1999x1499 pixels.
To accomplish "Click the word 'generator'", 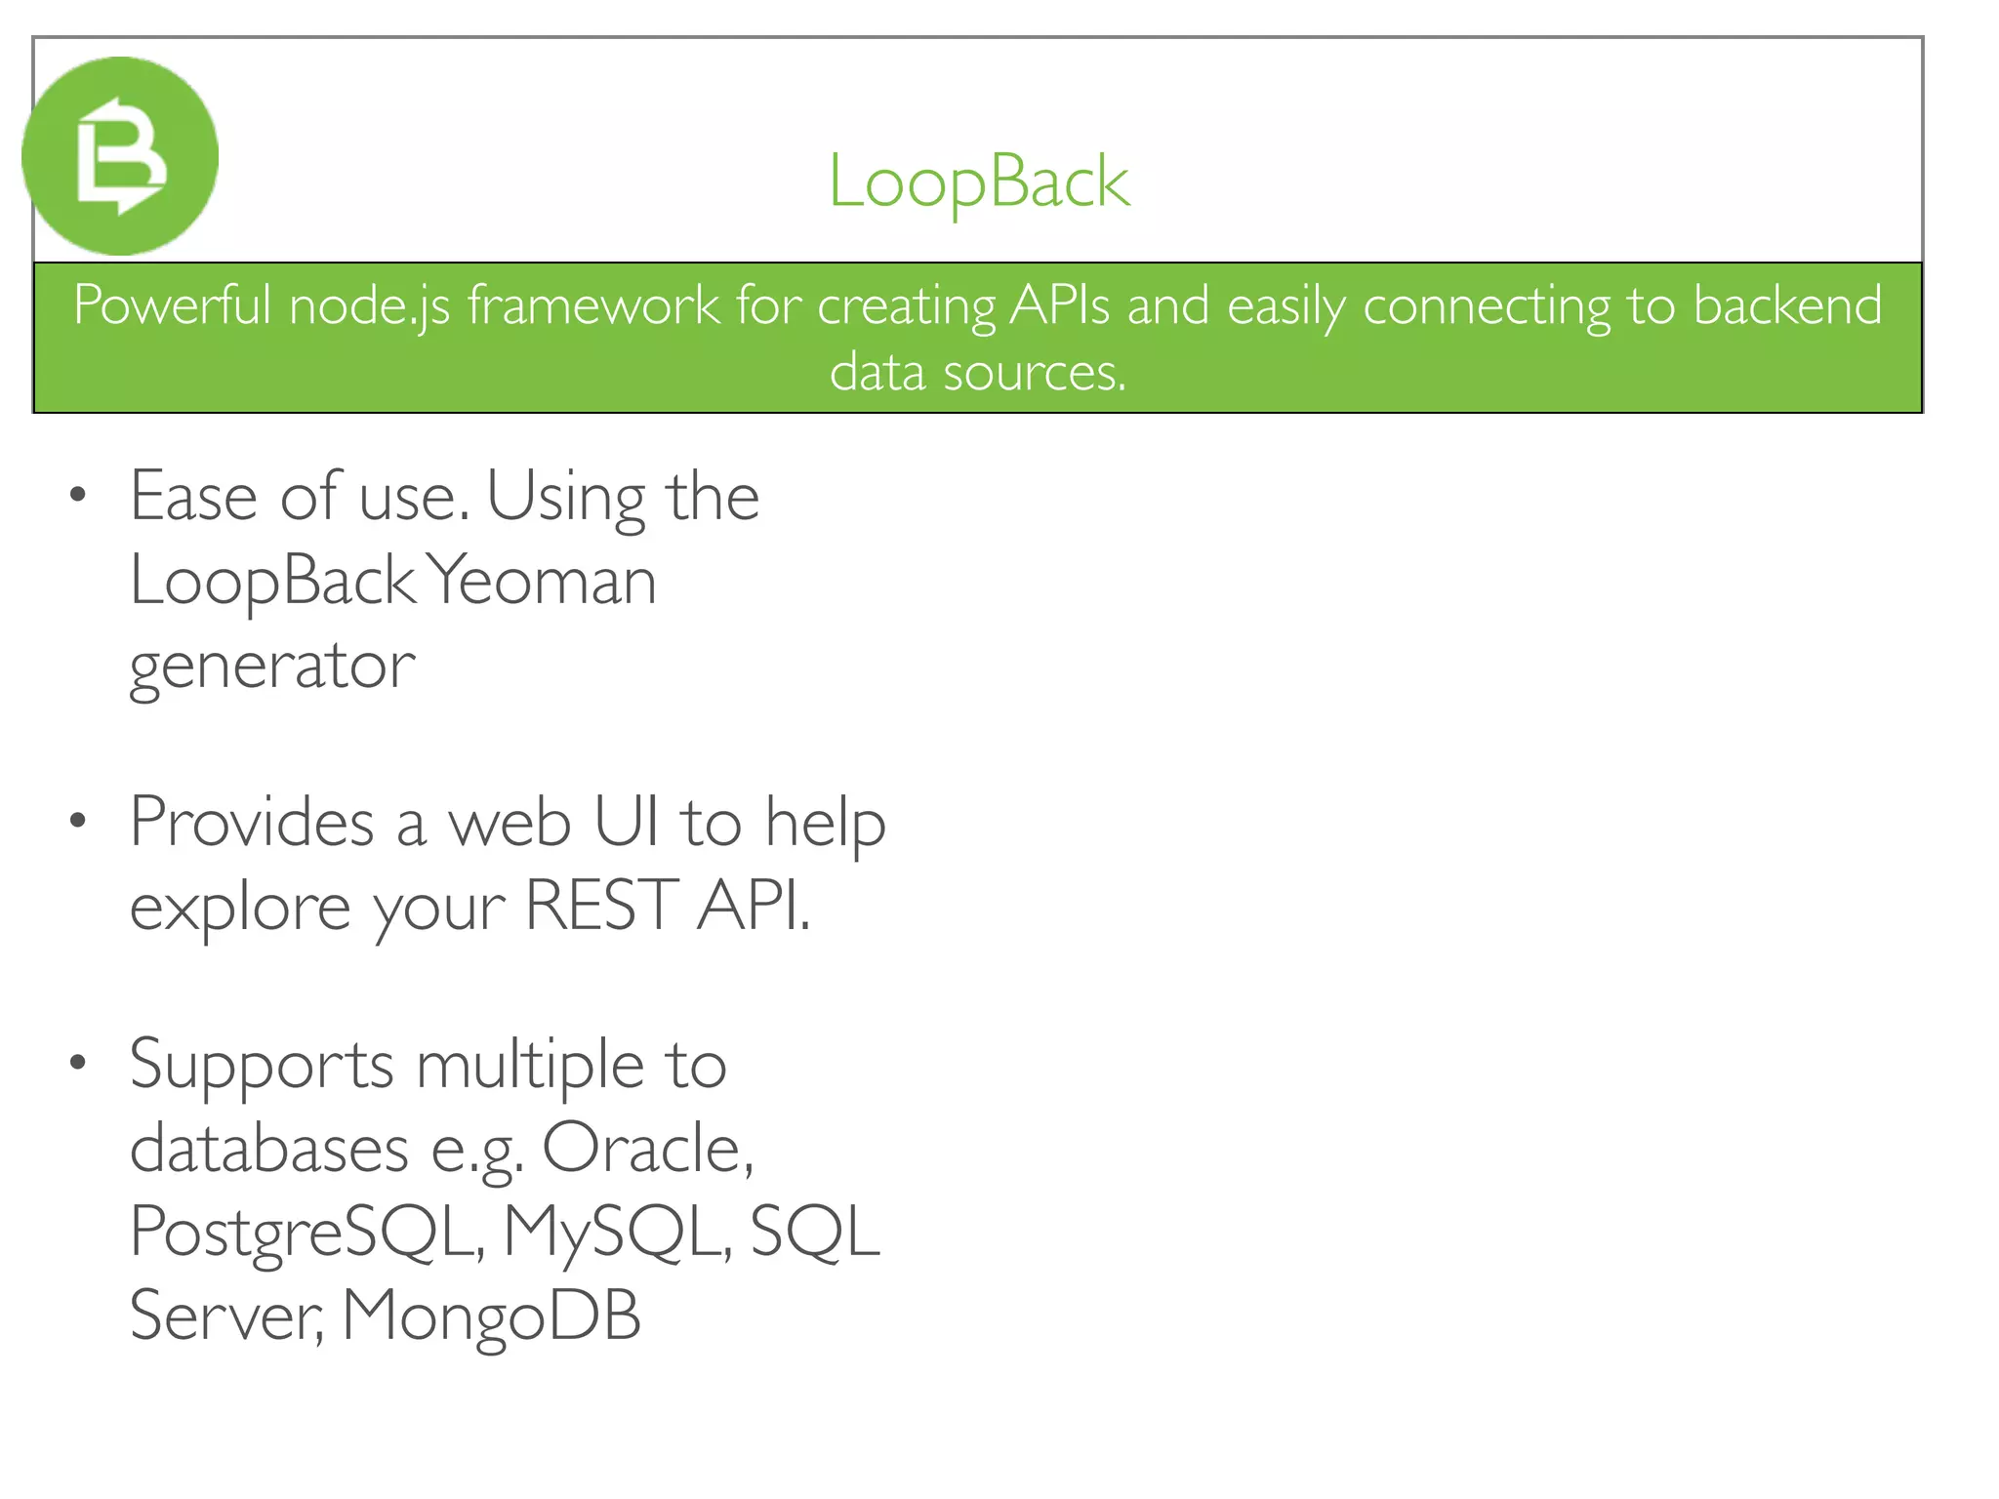I will (272, 666).
